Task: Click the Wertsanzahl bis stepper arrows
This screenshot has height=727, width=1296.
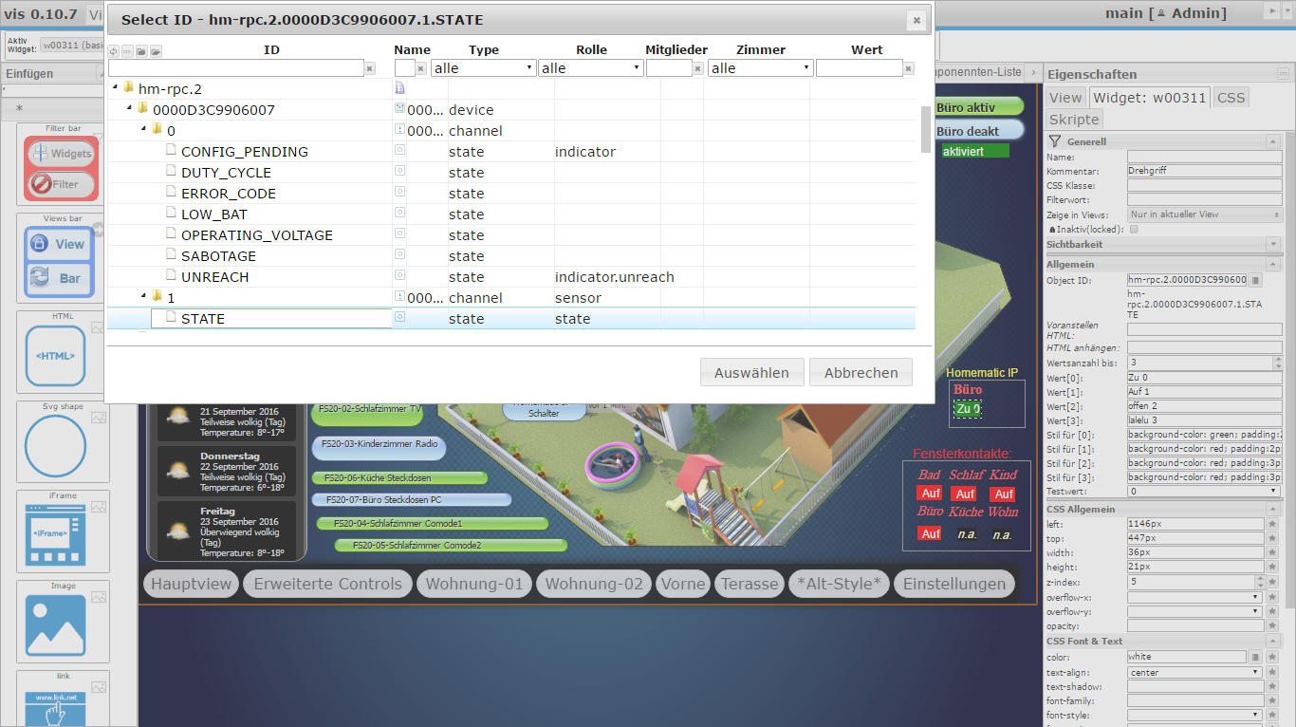Action: click(x=1277, y=363)
